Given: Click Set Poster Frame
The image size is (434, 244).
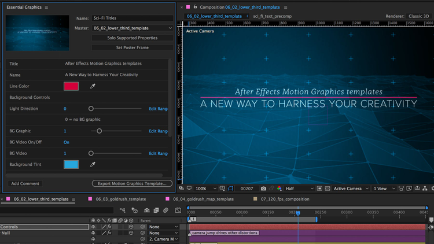Looking at the screenshot, I should click(x=133, y=47).
